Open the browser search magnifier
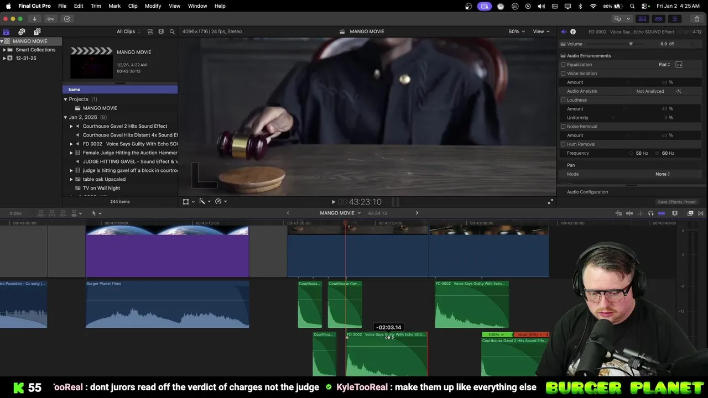Screen dimensions: 708x398 172,32
